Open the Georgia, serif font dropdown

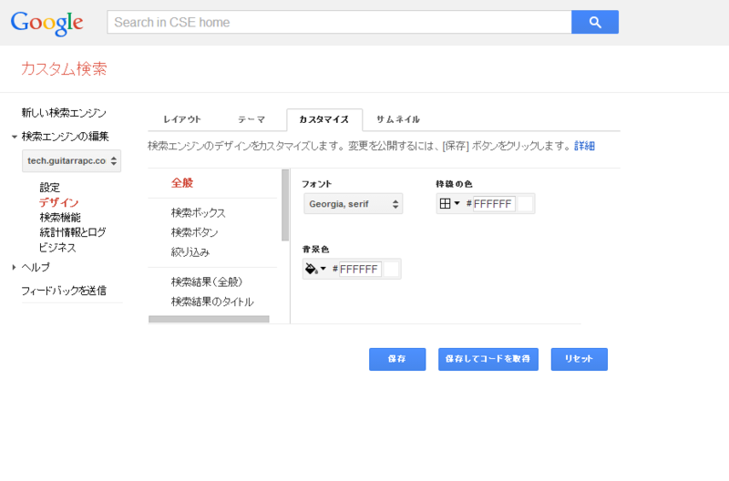354,203
